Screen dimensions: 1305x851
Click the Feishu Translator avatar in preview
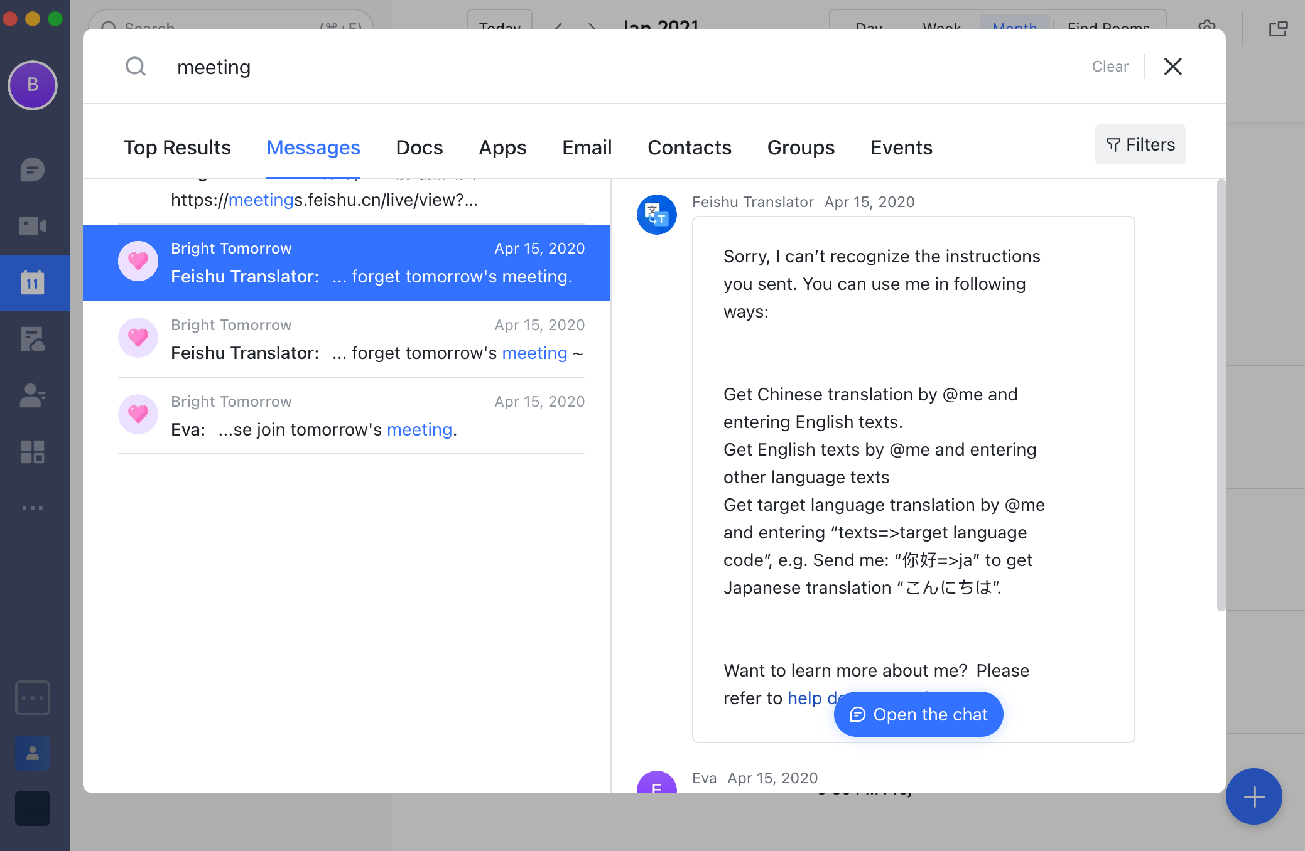click(657, 215)
